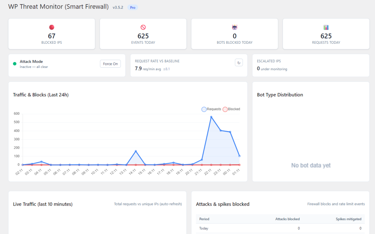
Task: Click the 13:11 x-axis label on the chart
Action: pos(123,172)
